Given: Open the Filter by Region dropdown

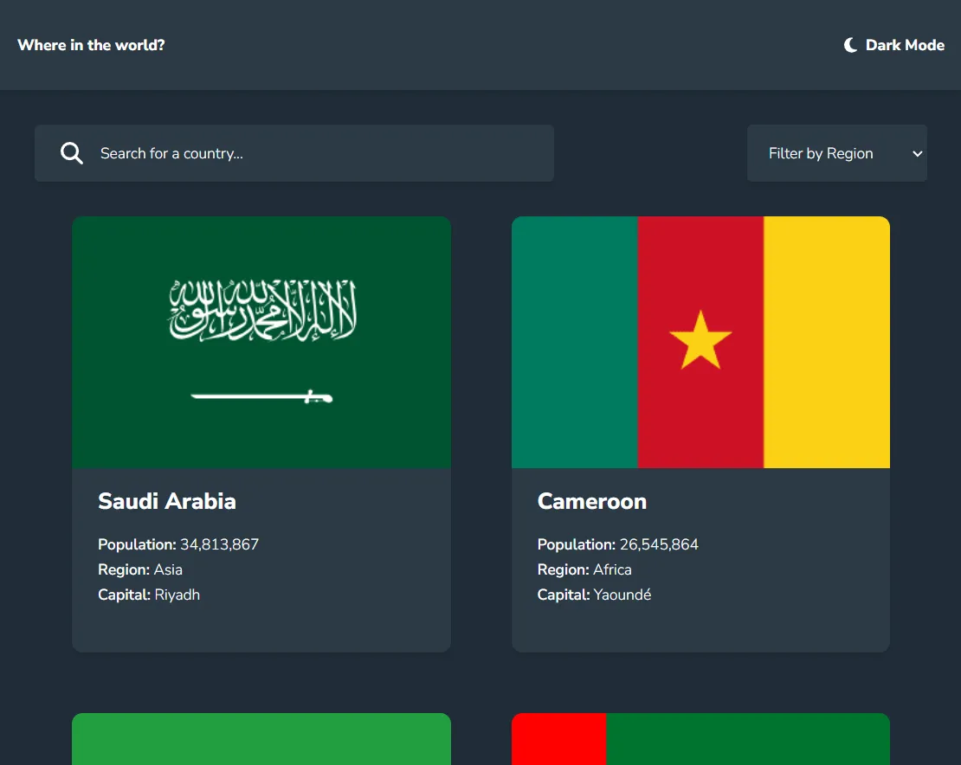Looking at the screenshot, I should click(x=836, y=153).
